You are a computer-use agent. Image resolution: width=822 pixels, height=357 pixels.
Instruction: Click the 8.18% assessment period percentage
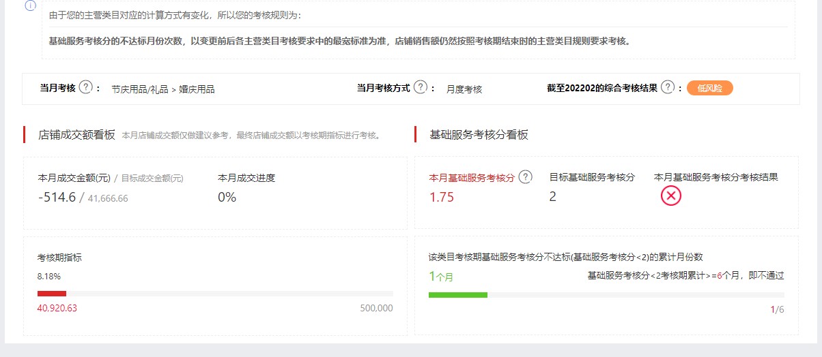click(49, 277)
